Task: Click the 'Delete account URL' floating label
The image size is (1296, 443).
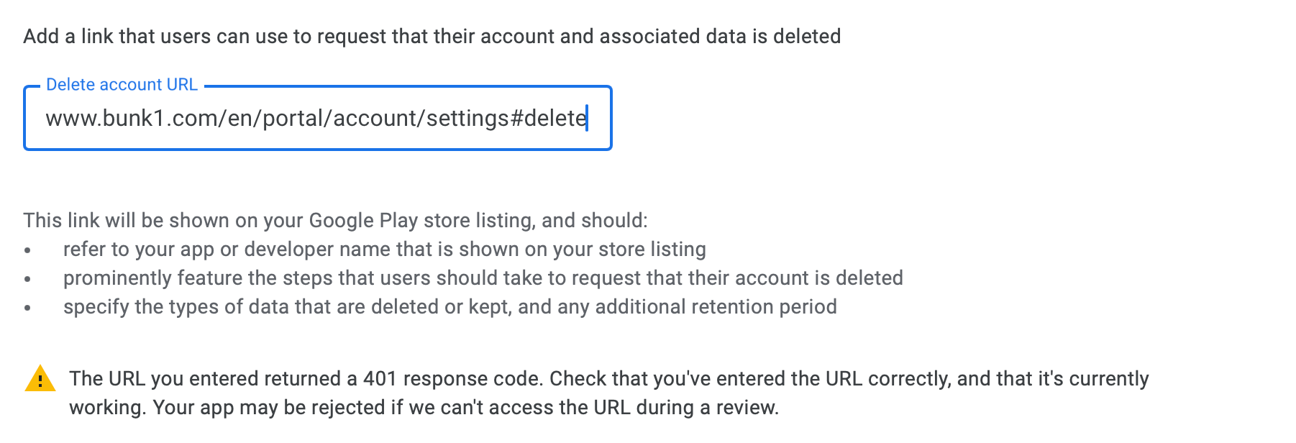Action: tap(121, 84)
